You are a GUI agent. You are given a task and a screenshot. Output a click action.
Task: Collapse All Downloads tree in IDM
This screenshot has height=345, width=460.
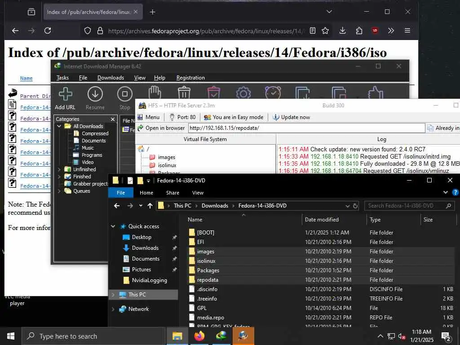click(59, 126)
